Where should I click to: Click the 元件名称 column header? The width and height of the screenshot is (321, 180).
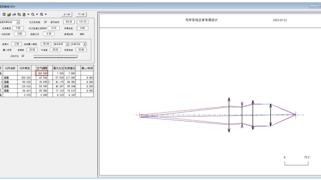(10, 68)
